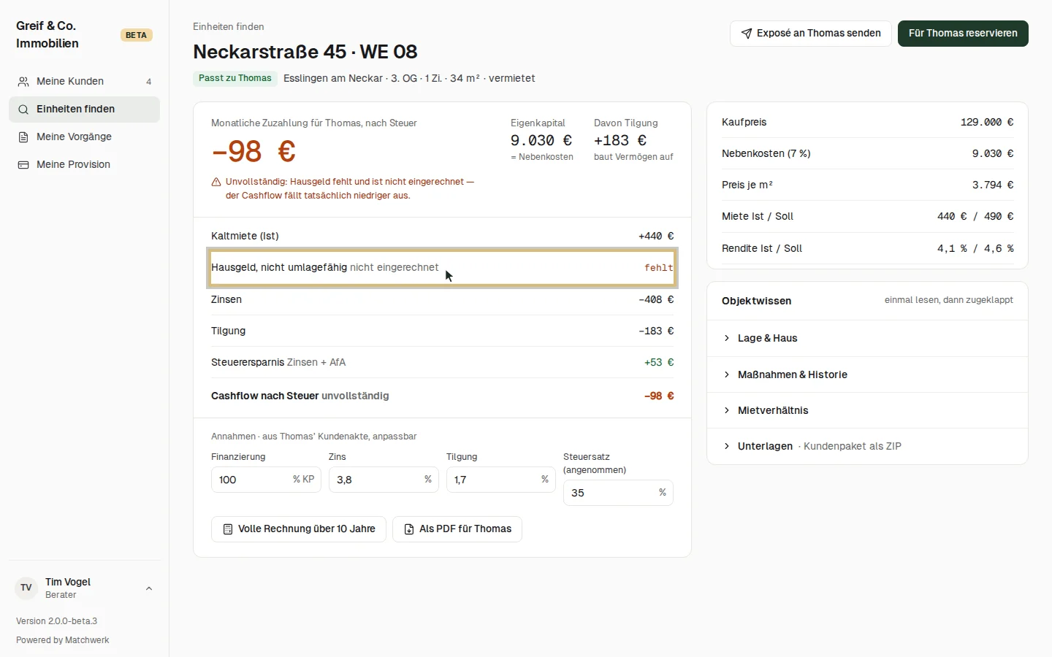
Task: Click the Steuersatz input field
Action: [618, 493]
